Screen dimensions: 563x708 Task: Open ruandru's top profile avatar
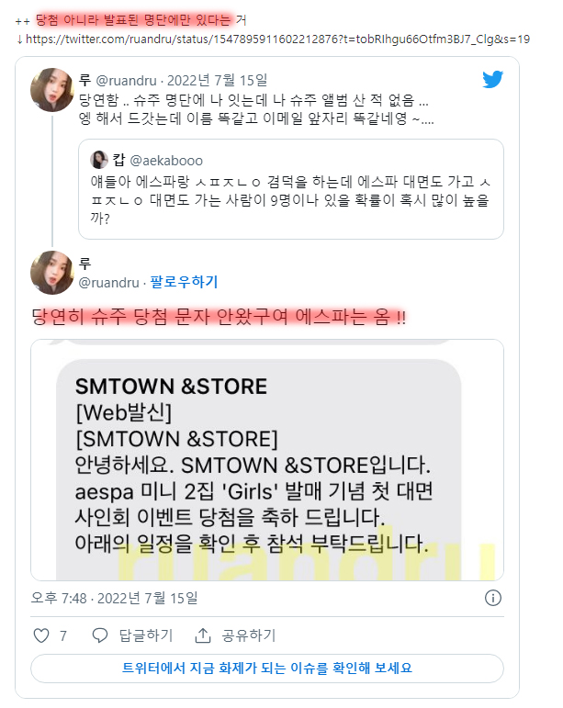[52, 90]
